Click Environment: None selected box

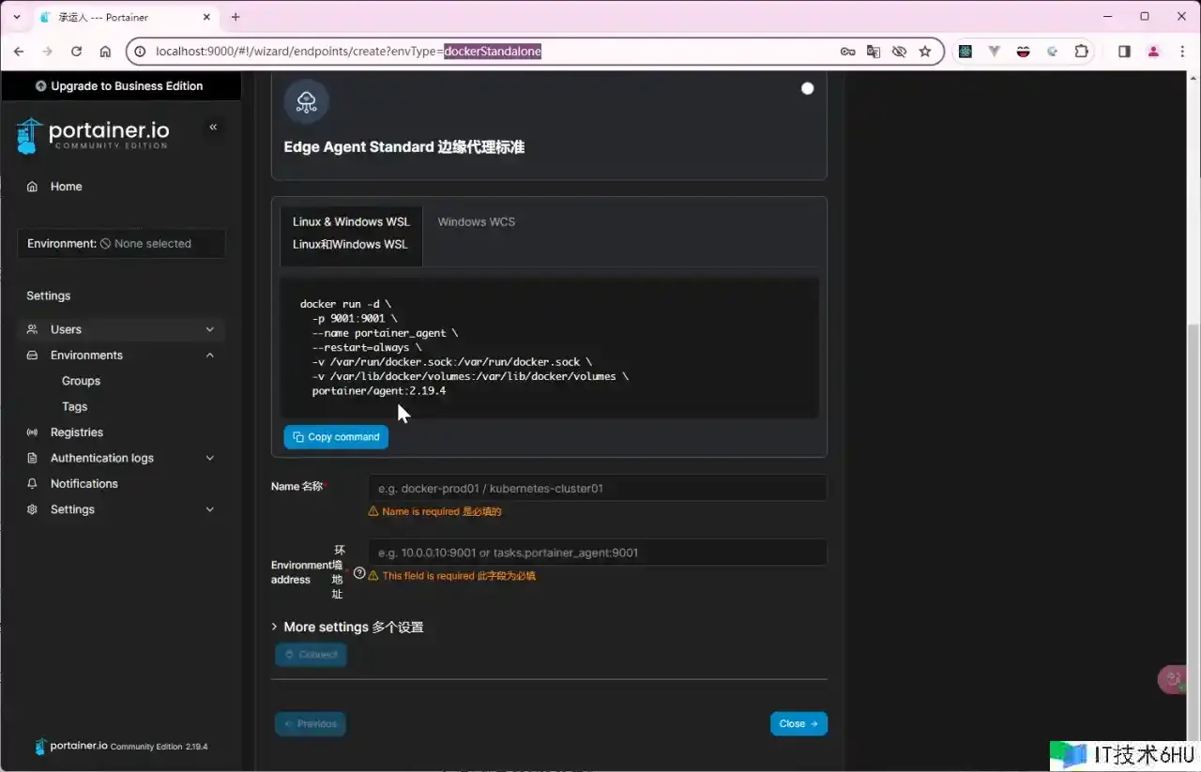[x=121, y=243]
